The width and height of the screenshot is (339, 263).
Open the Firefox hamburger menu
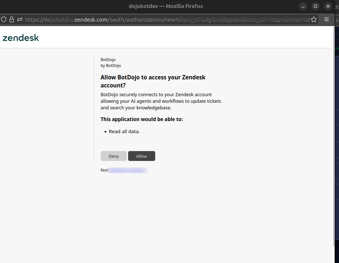click(327, 19)
